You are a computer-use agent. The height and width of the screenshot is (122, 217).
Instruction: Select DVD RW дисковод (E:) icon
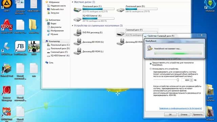[x=78, y=33]
